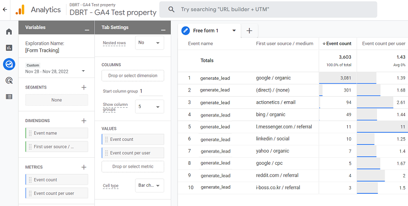
Task: Click the Analytics search bar
Action: 268,10
